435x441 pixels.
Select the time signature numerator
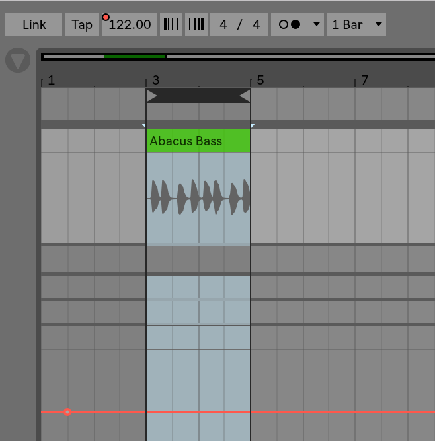coord(223,24)
